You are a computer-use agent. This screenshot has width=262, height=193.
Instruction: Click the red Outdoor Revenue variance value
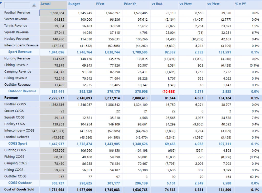tap(168, 91)
